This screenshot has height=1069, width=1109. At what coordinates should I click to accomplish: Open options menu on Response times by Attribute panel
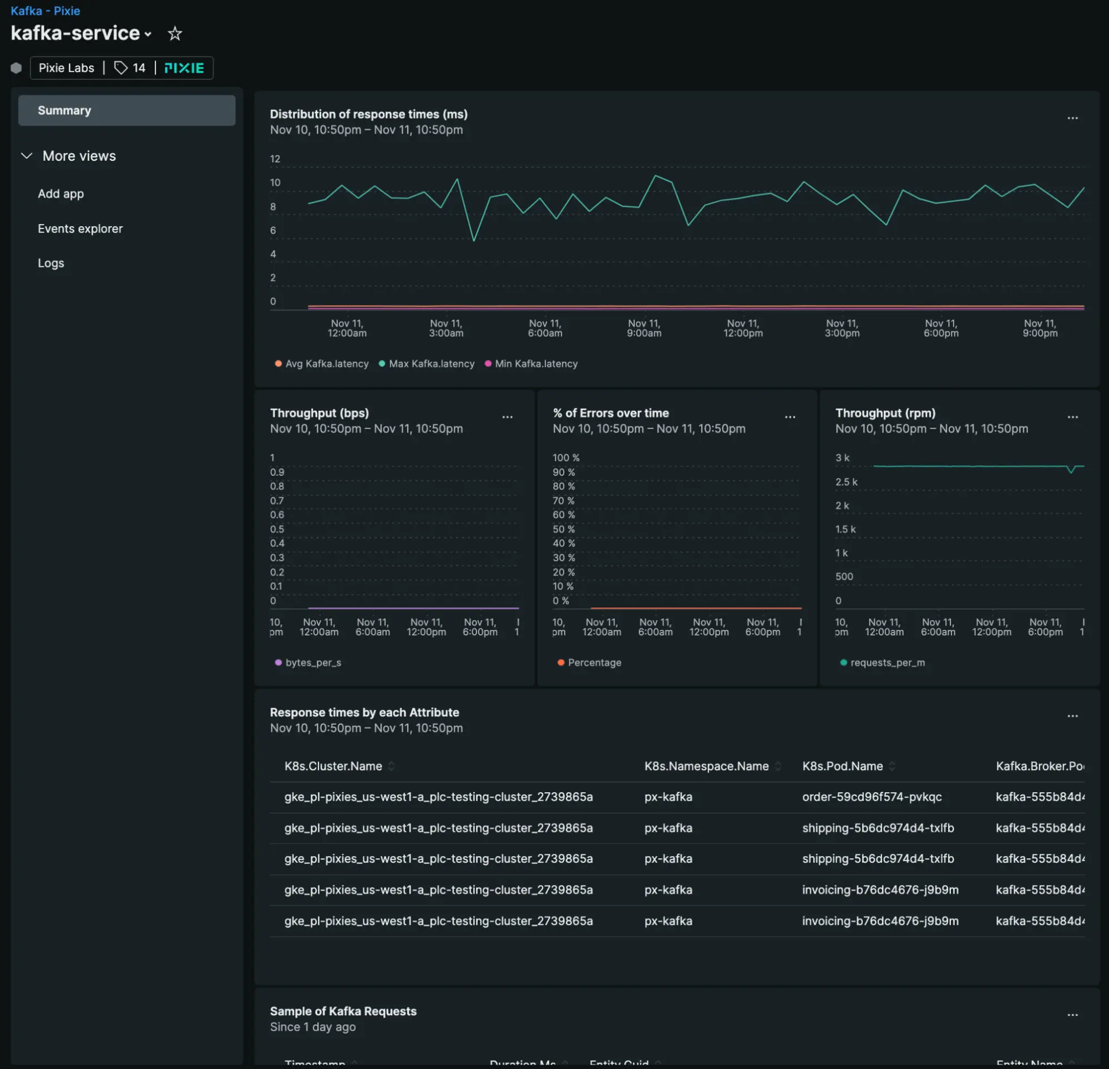pyautogui.click(x=1073, y=716)
